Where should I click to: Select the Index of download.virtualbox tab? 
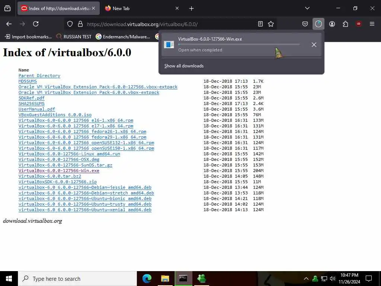tap(58, 8)
